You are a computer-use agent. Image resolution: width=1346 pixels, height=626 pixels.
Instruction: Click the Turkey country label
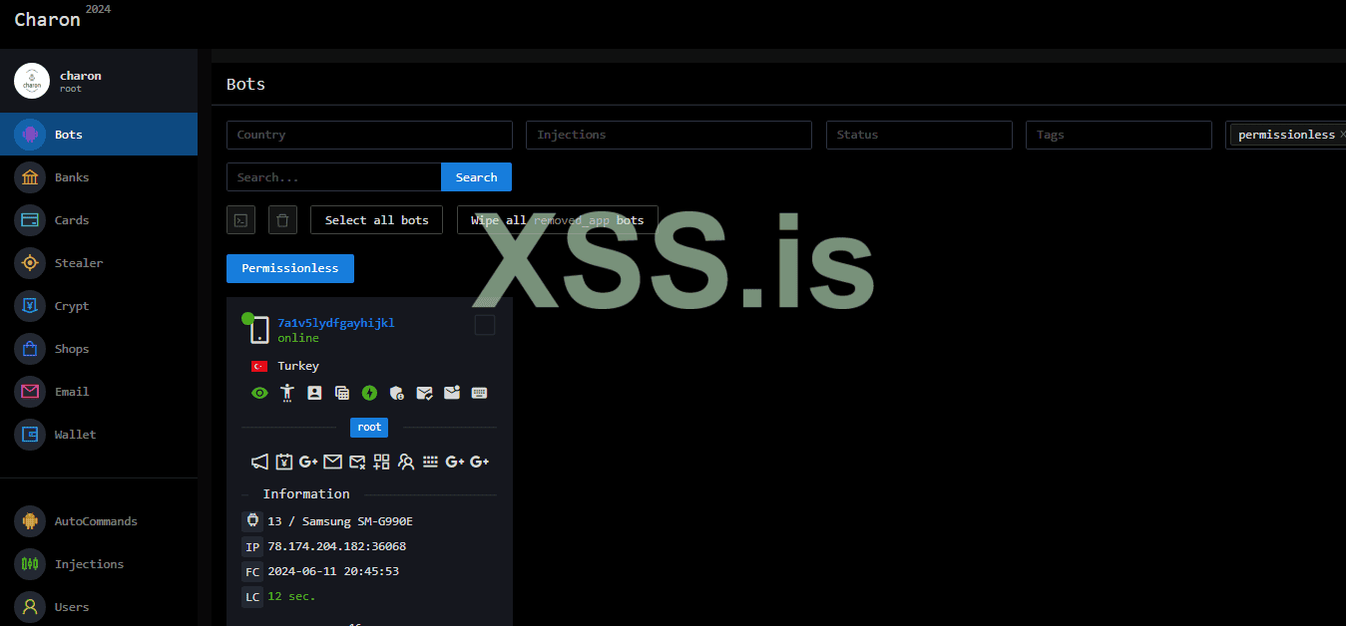(x=298, y=366)
